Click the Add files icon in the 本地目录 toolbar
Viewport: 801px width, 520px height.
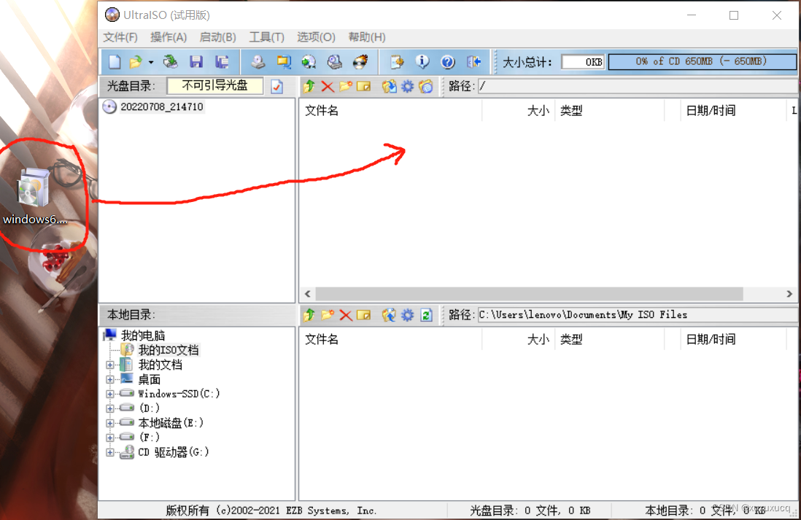click(390, 314)
